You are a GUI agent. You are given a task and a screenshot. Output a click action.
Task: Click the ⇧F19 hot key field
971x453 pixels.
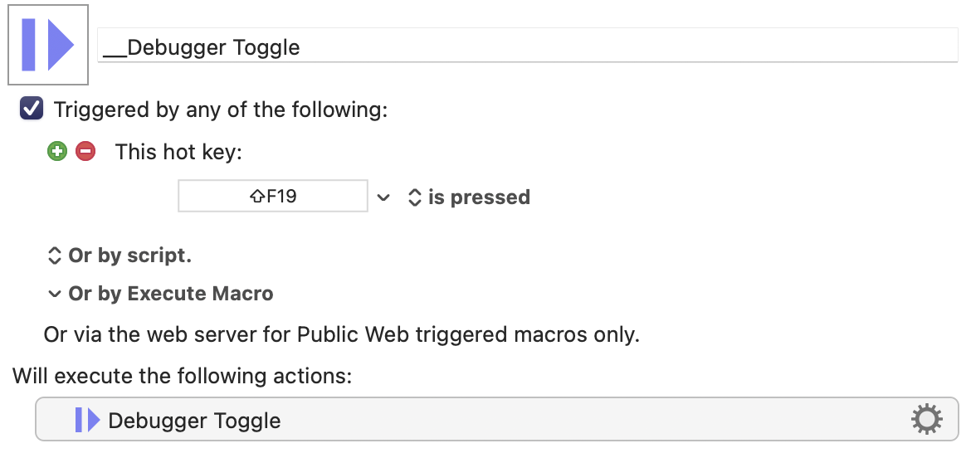tap(272, 196)
